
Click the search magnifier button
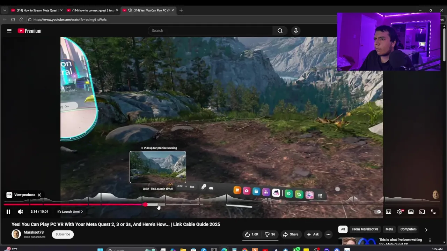(x=280, y=31)
